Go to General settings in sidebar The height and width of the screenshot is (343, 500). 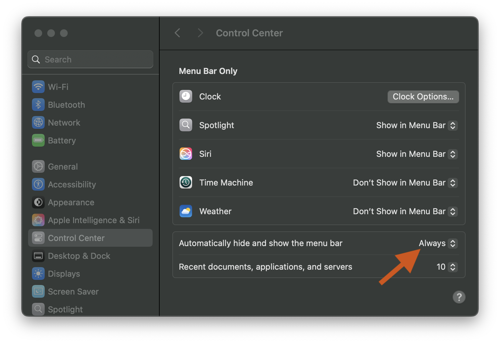point(63,166)
